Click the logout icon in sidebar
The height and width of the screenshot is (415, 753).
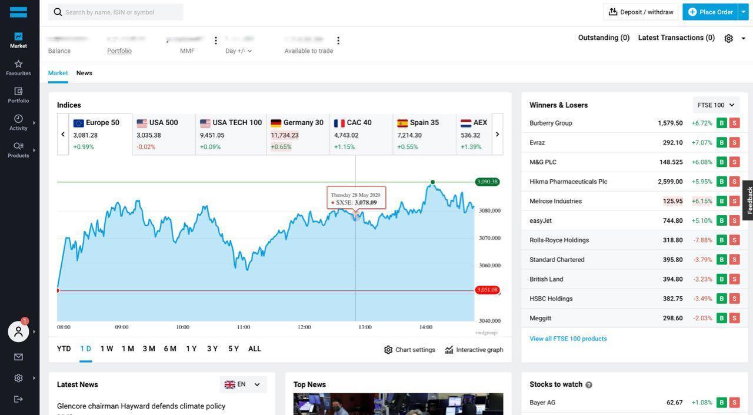point(18,399)
